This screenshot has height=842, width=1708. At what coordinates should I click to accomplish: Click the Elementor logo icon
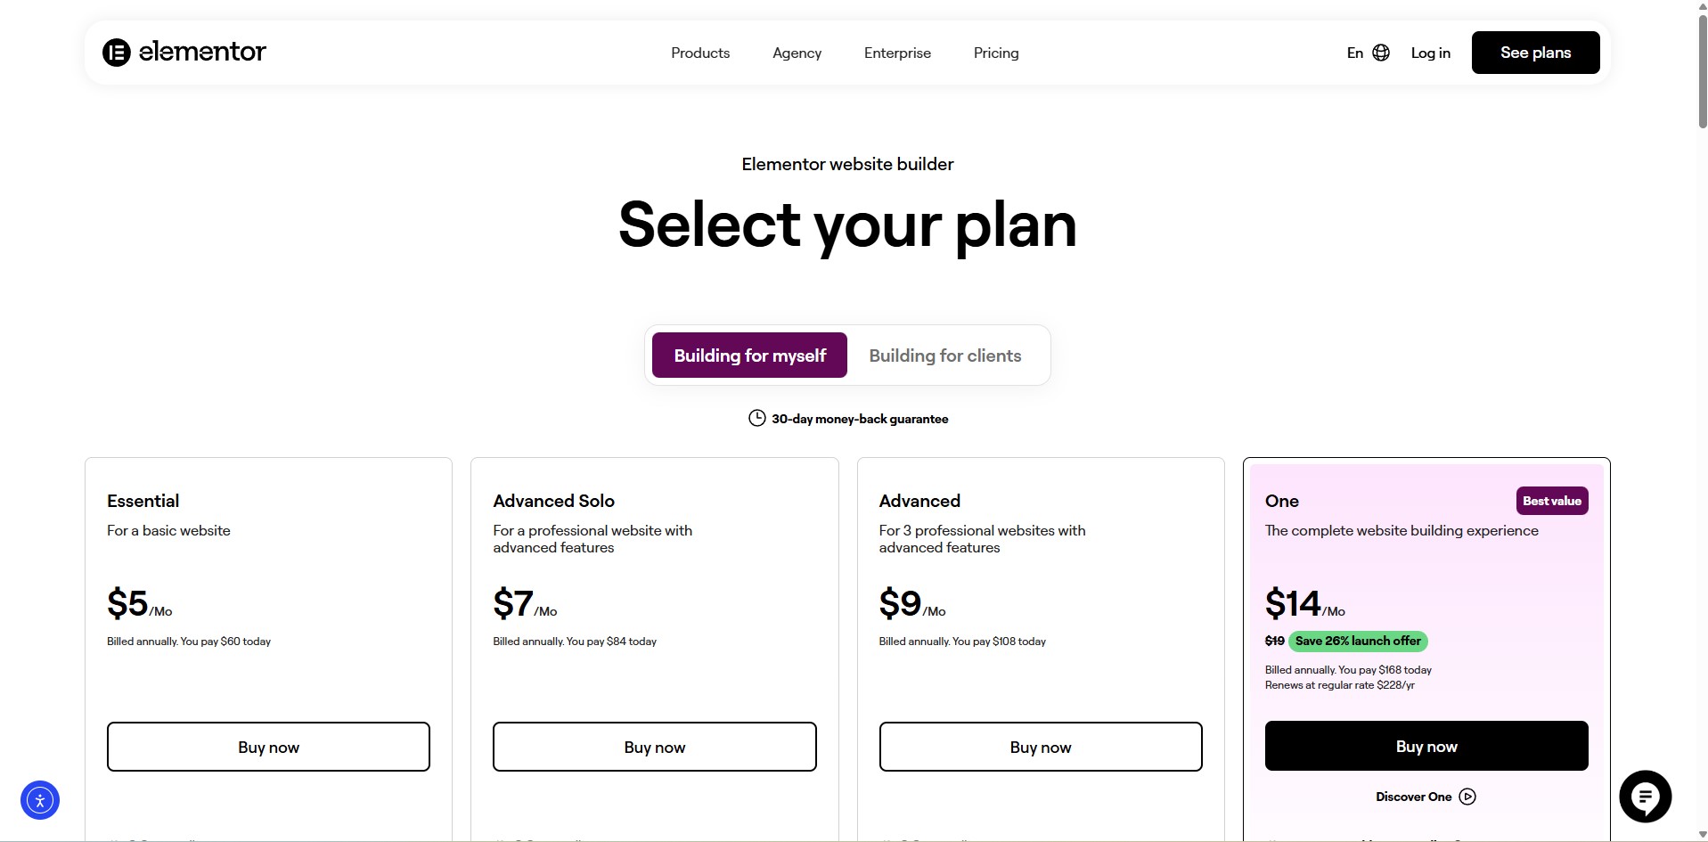tap(117, 53)
